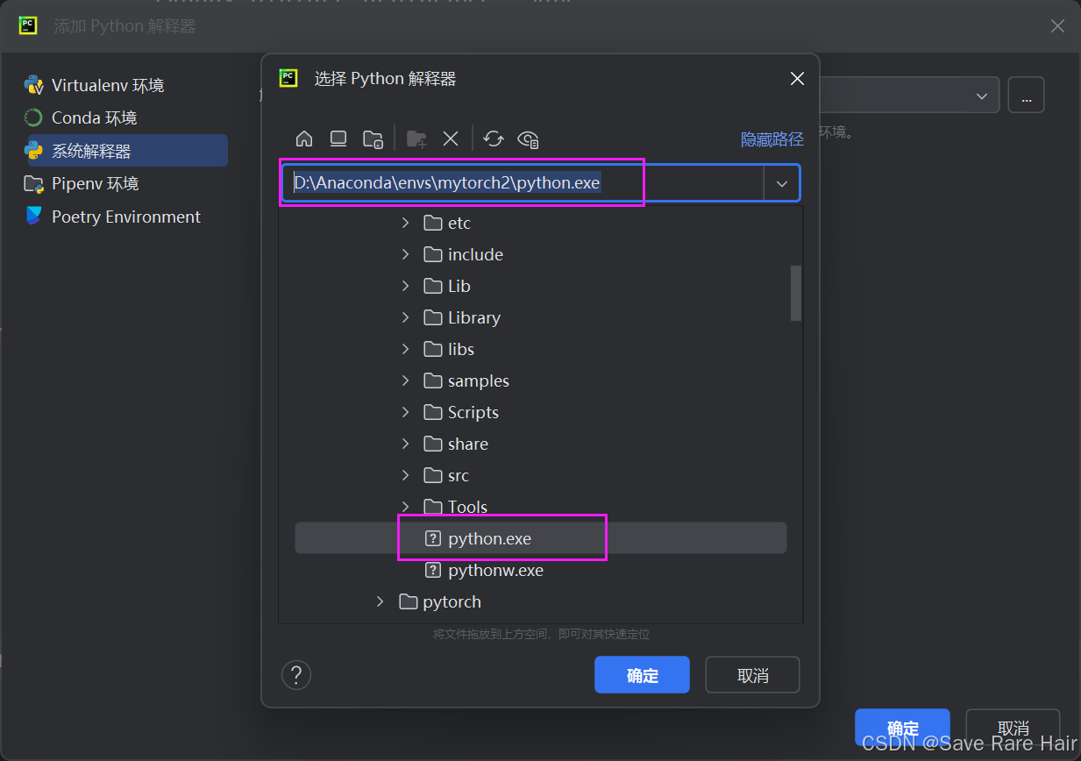
Task: Click the system interpreter Python icon
Action: [x=34, y=151]
